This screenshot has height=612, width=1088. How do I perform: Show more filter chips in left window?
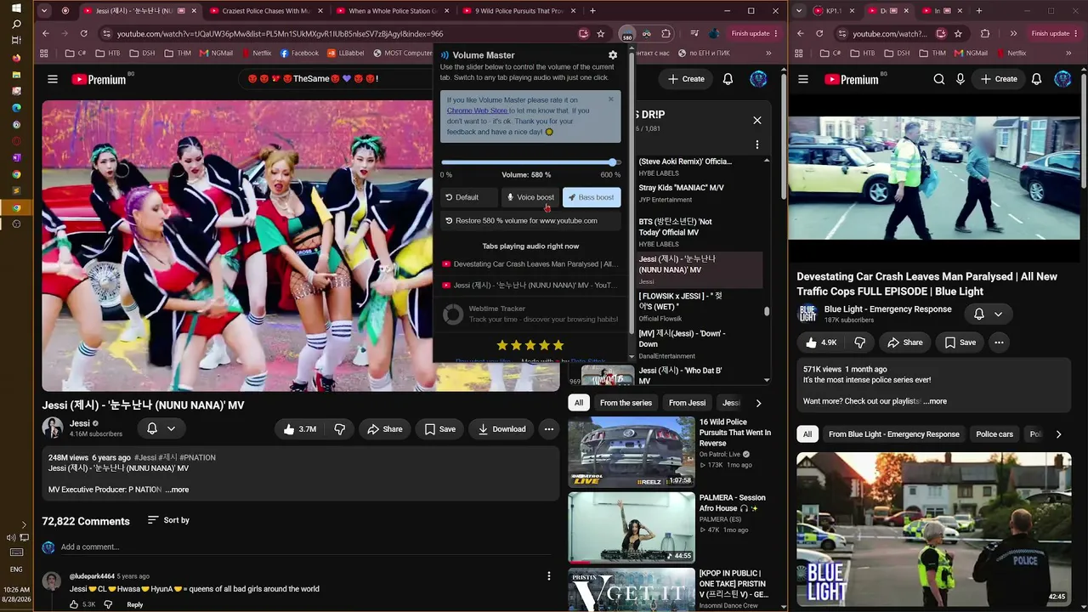pyautogui.click(x=758, y=403)
